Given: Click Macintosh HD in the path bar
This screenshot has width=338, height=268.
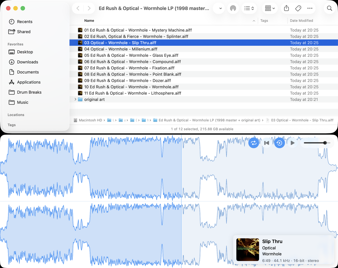Looking at the screenshot, I should point(88,120).
